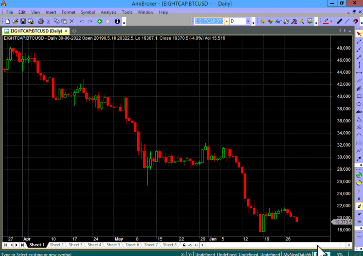
Task: Select the Trend line drawing tool
Action: pos(359,42)
